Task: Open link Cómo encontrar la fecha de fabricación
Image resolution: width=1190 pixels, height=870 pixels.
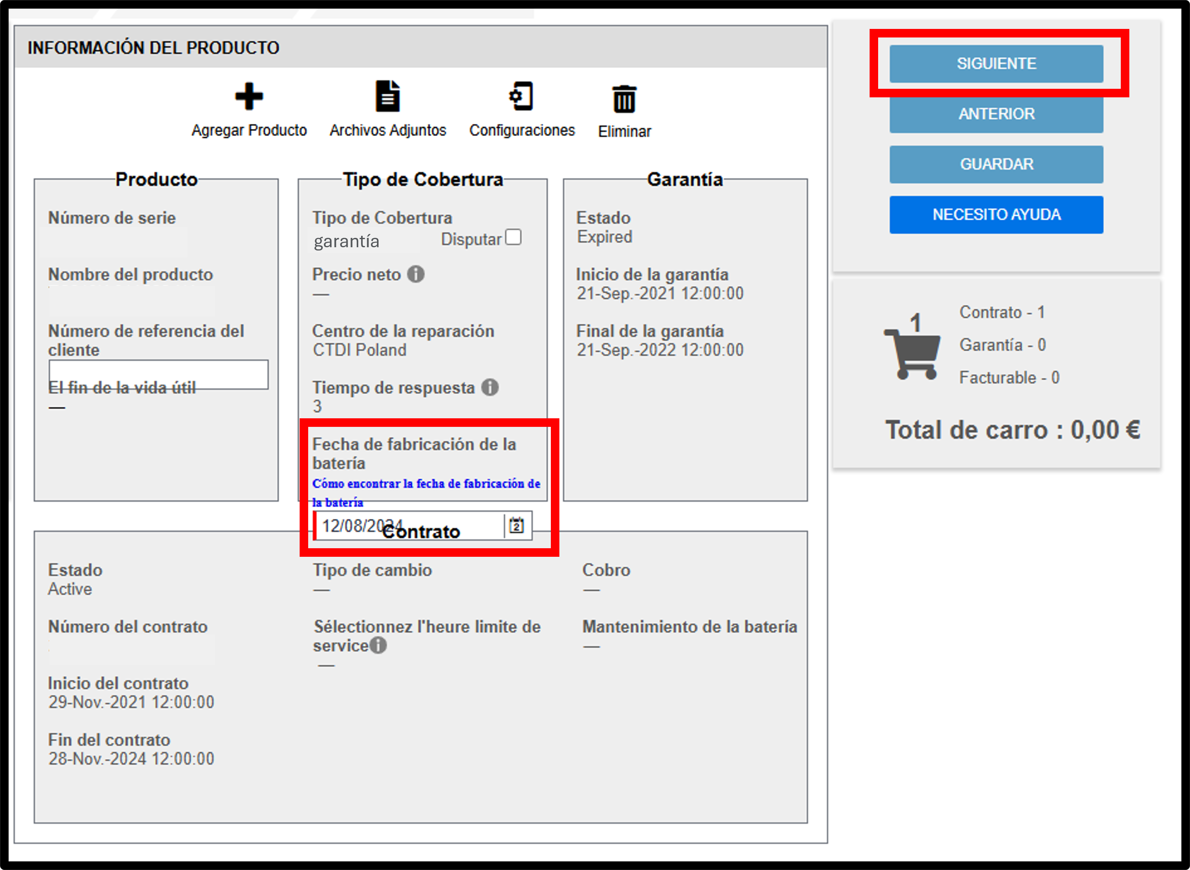Action: click(x=426, y=492)
